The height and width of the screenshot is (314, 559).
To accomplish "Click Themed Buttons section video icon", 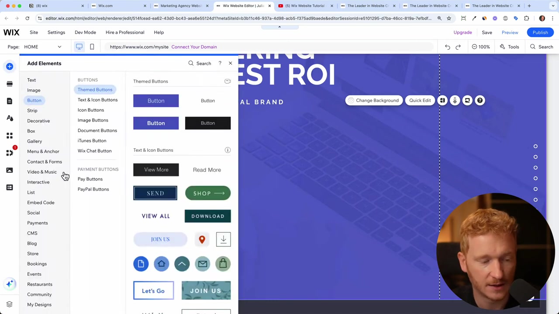I will (228, 81).
